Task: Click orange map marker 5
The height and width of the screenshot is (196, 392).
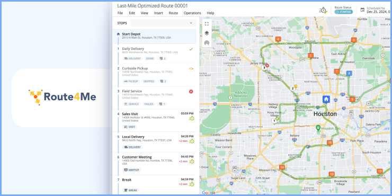Action: 311,56
